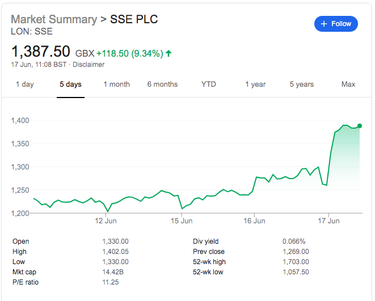This screenshot has height=301, width=375.
Task: Open the Market Summary link
Action: 54,19
